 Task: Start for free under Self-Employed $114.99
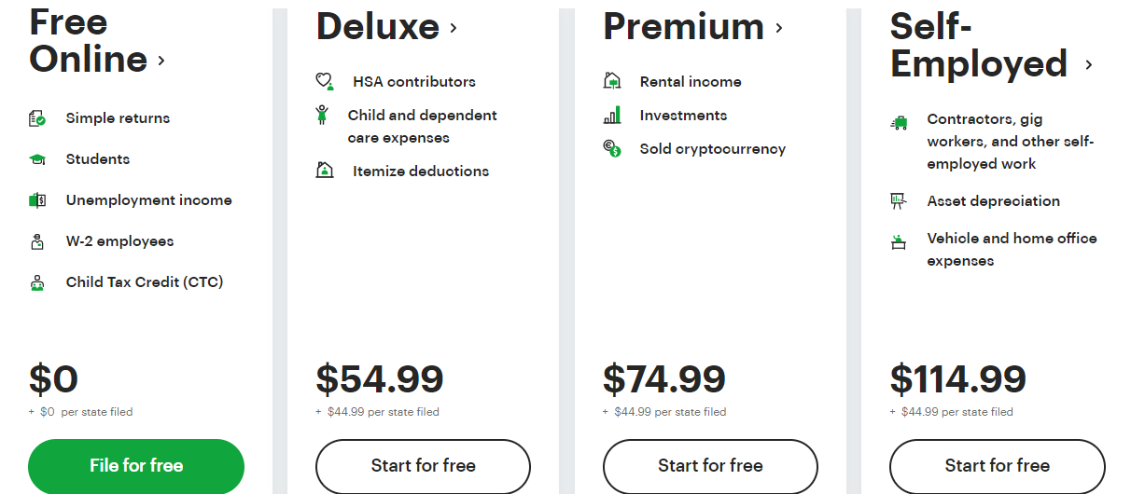tap(997, 465)
